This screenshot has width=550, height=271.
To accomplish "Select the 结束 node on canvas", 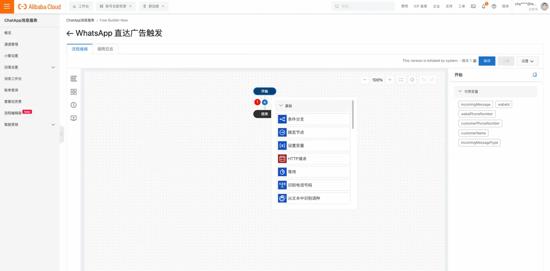I will (262, 114).
